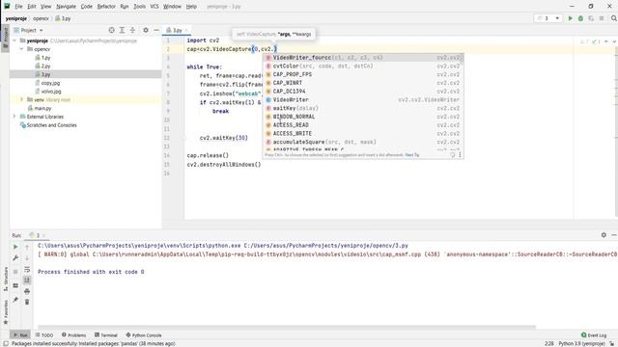618x347 pixels.
Task: Expand the venv library root folder
Action: pos(21,99)
